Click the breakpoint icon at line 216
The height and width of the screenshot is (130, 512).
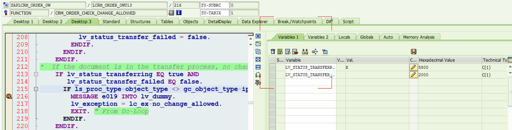click(9, 96)
